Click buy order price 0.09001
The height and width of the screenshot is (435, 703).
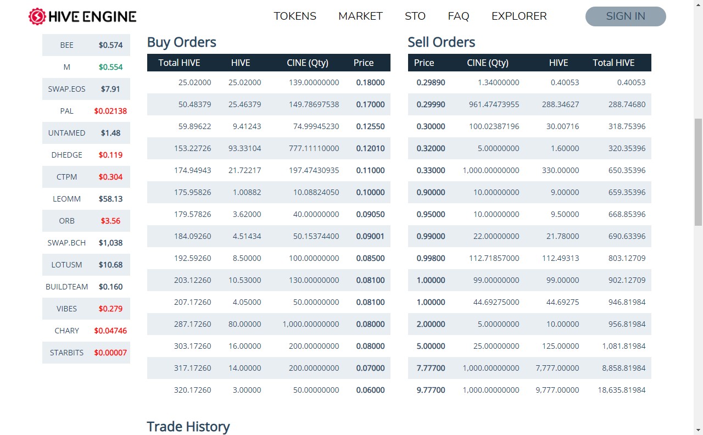[370, 236]
